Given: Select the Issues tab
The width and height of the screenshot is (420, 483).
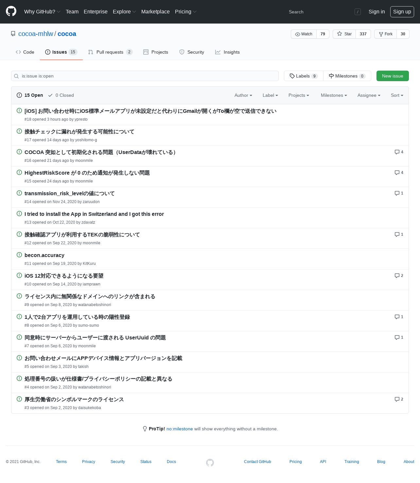Looking at the screenshot, I should (61, 52).
